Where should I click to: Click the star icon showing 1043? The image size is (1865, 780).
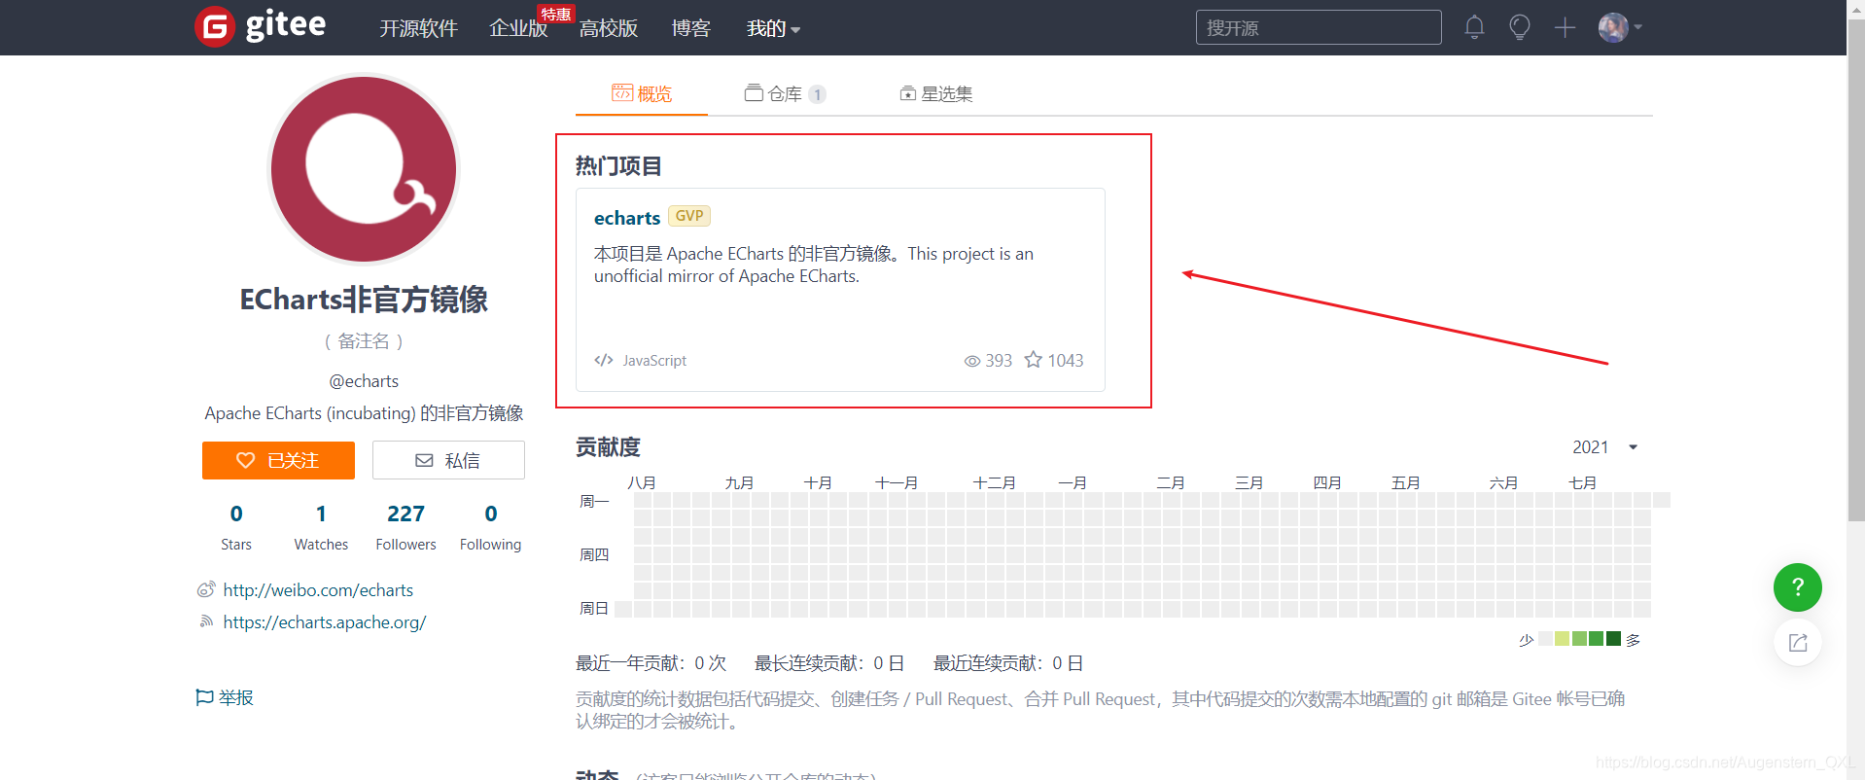[1034, 360]
